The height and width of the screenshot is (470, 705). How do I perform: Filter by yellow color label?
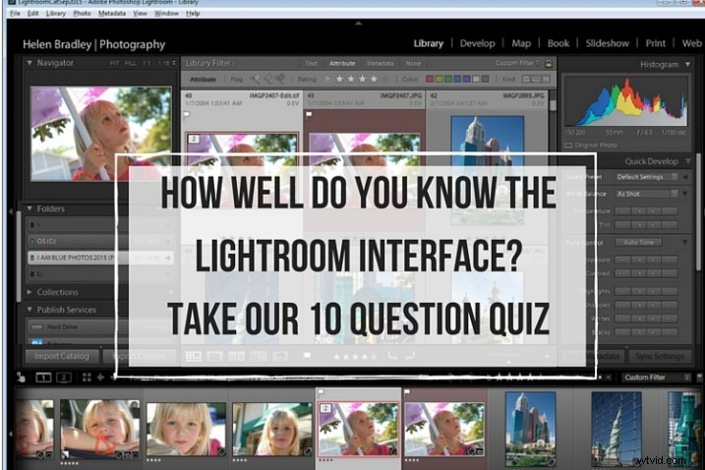[x=439, y=80]
